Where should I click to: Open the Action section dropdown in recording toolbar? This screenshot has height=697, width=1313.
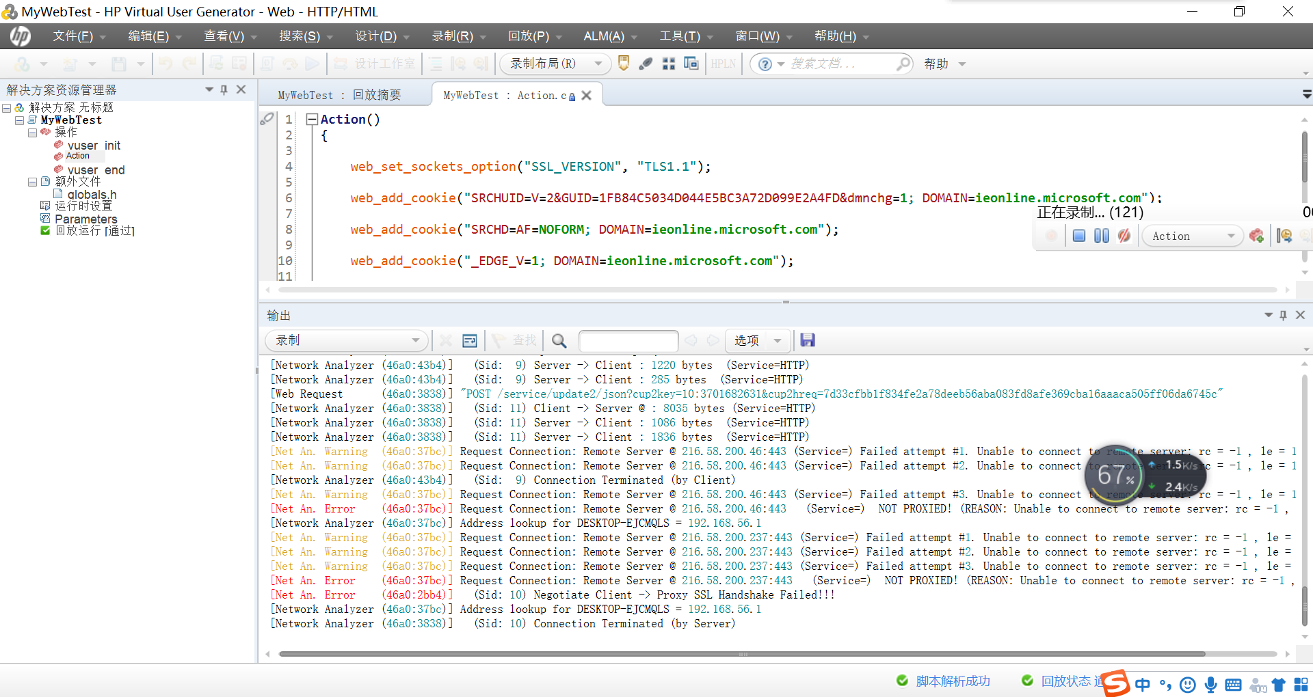pyautogui.click(x=1193, y=236)
